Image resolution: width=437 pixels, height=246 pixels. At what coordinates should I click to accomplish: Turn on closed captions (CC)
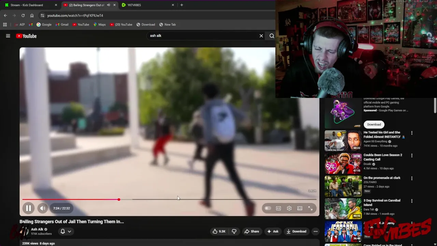click(x=279, y=208)
